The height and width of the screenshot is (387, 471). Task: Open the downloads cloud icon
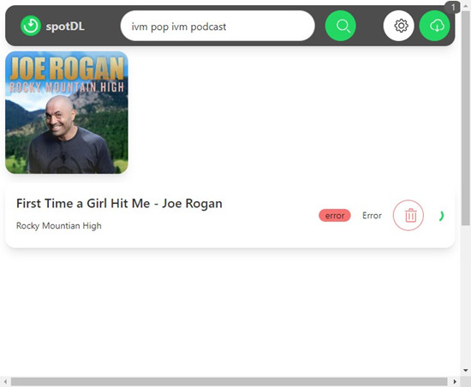pyautogui.click(x=434, y=26)
